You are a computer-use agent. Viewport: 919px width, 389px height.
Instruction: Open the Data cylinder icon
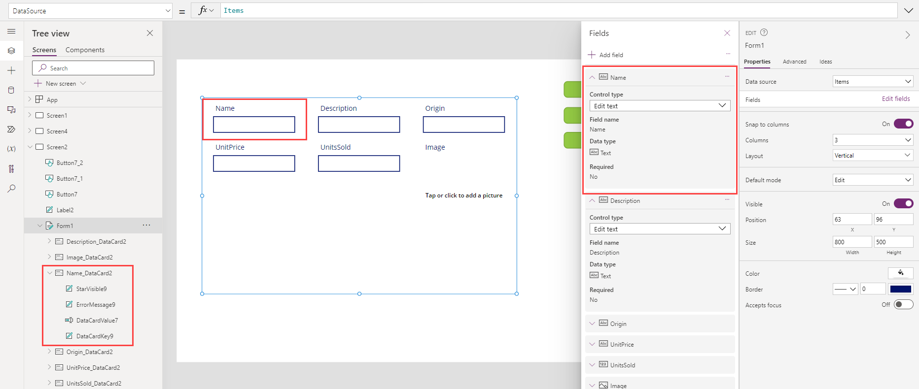(x=11, y=90)
